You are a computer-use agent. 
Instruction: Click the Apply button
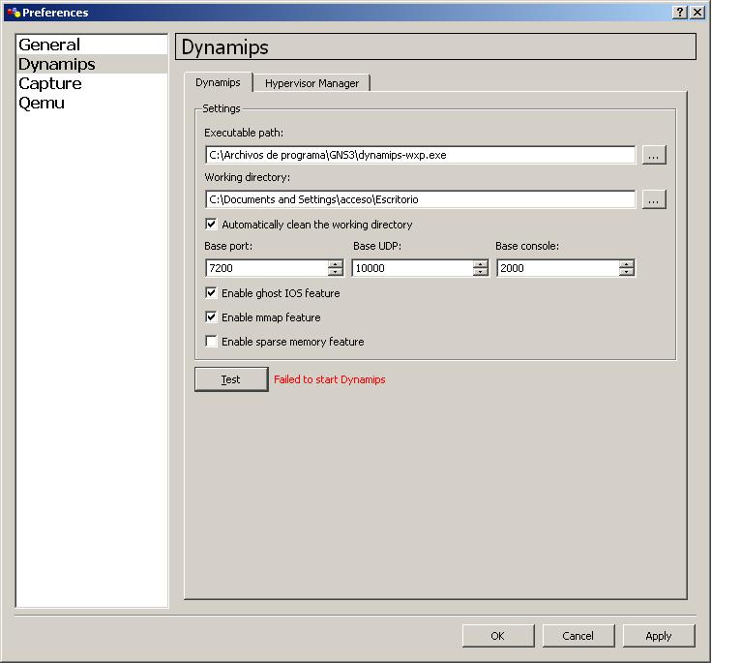(658, 636)
